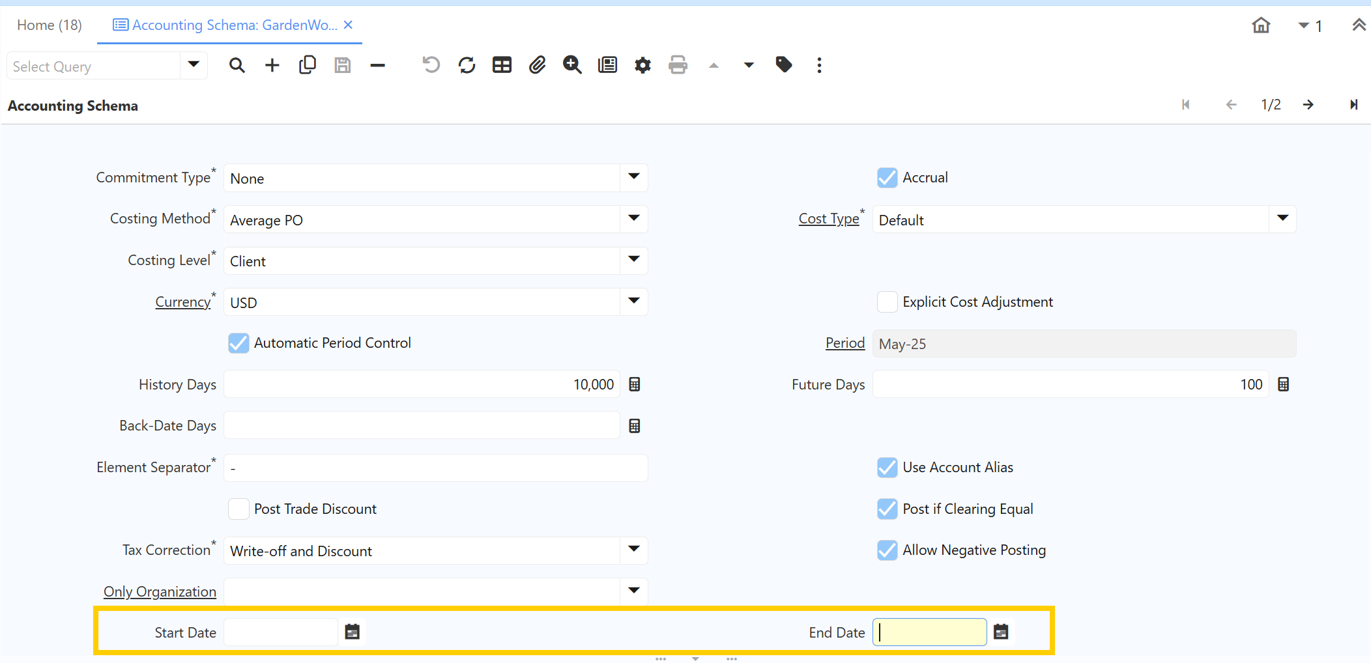Create a new record with the plus icon

(272, 65)
